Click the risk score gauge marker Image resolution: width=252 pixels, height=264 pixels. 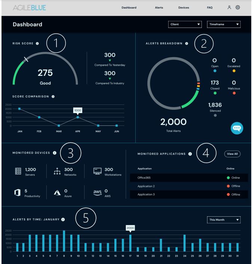click(x=26, y=59)
